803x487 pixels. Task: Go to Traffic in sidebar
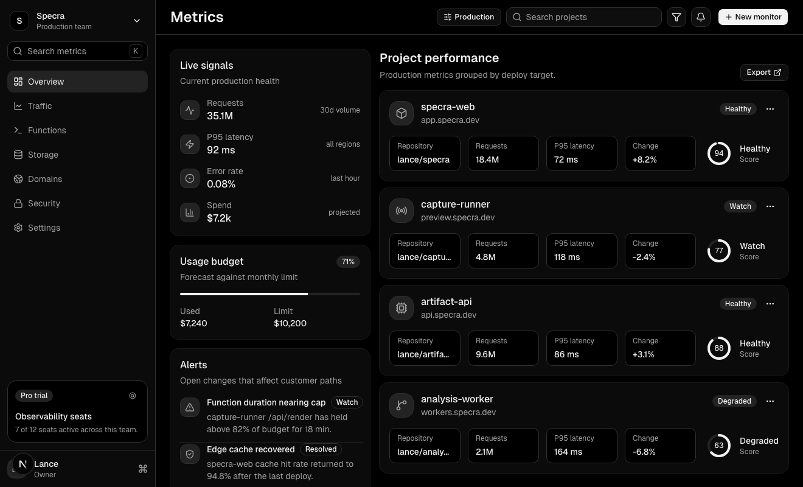pyautogui.click(x=40, y=106)
